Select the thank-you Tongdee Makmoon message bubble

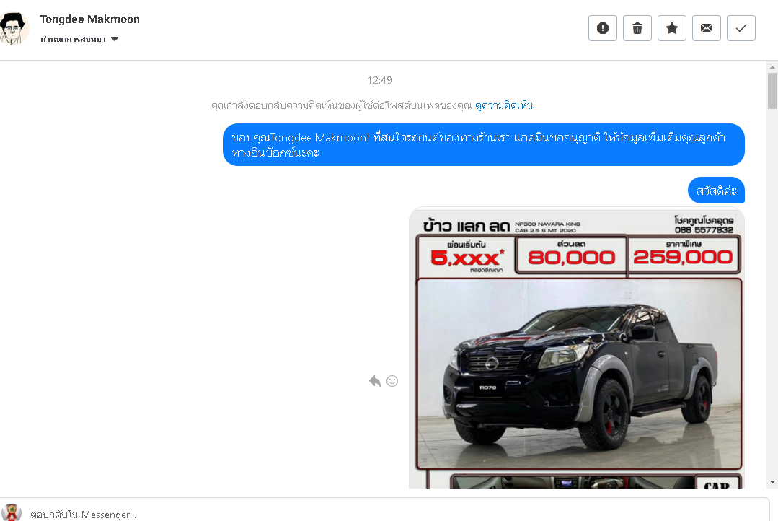483,144
